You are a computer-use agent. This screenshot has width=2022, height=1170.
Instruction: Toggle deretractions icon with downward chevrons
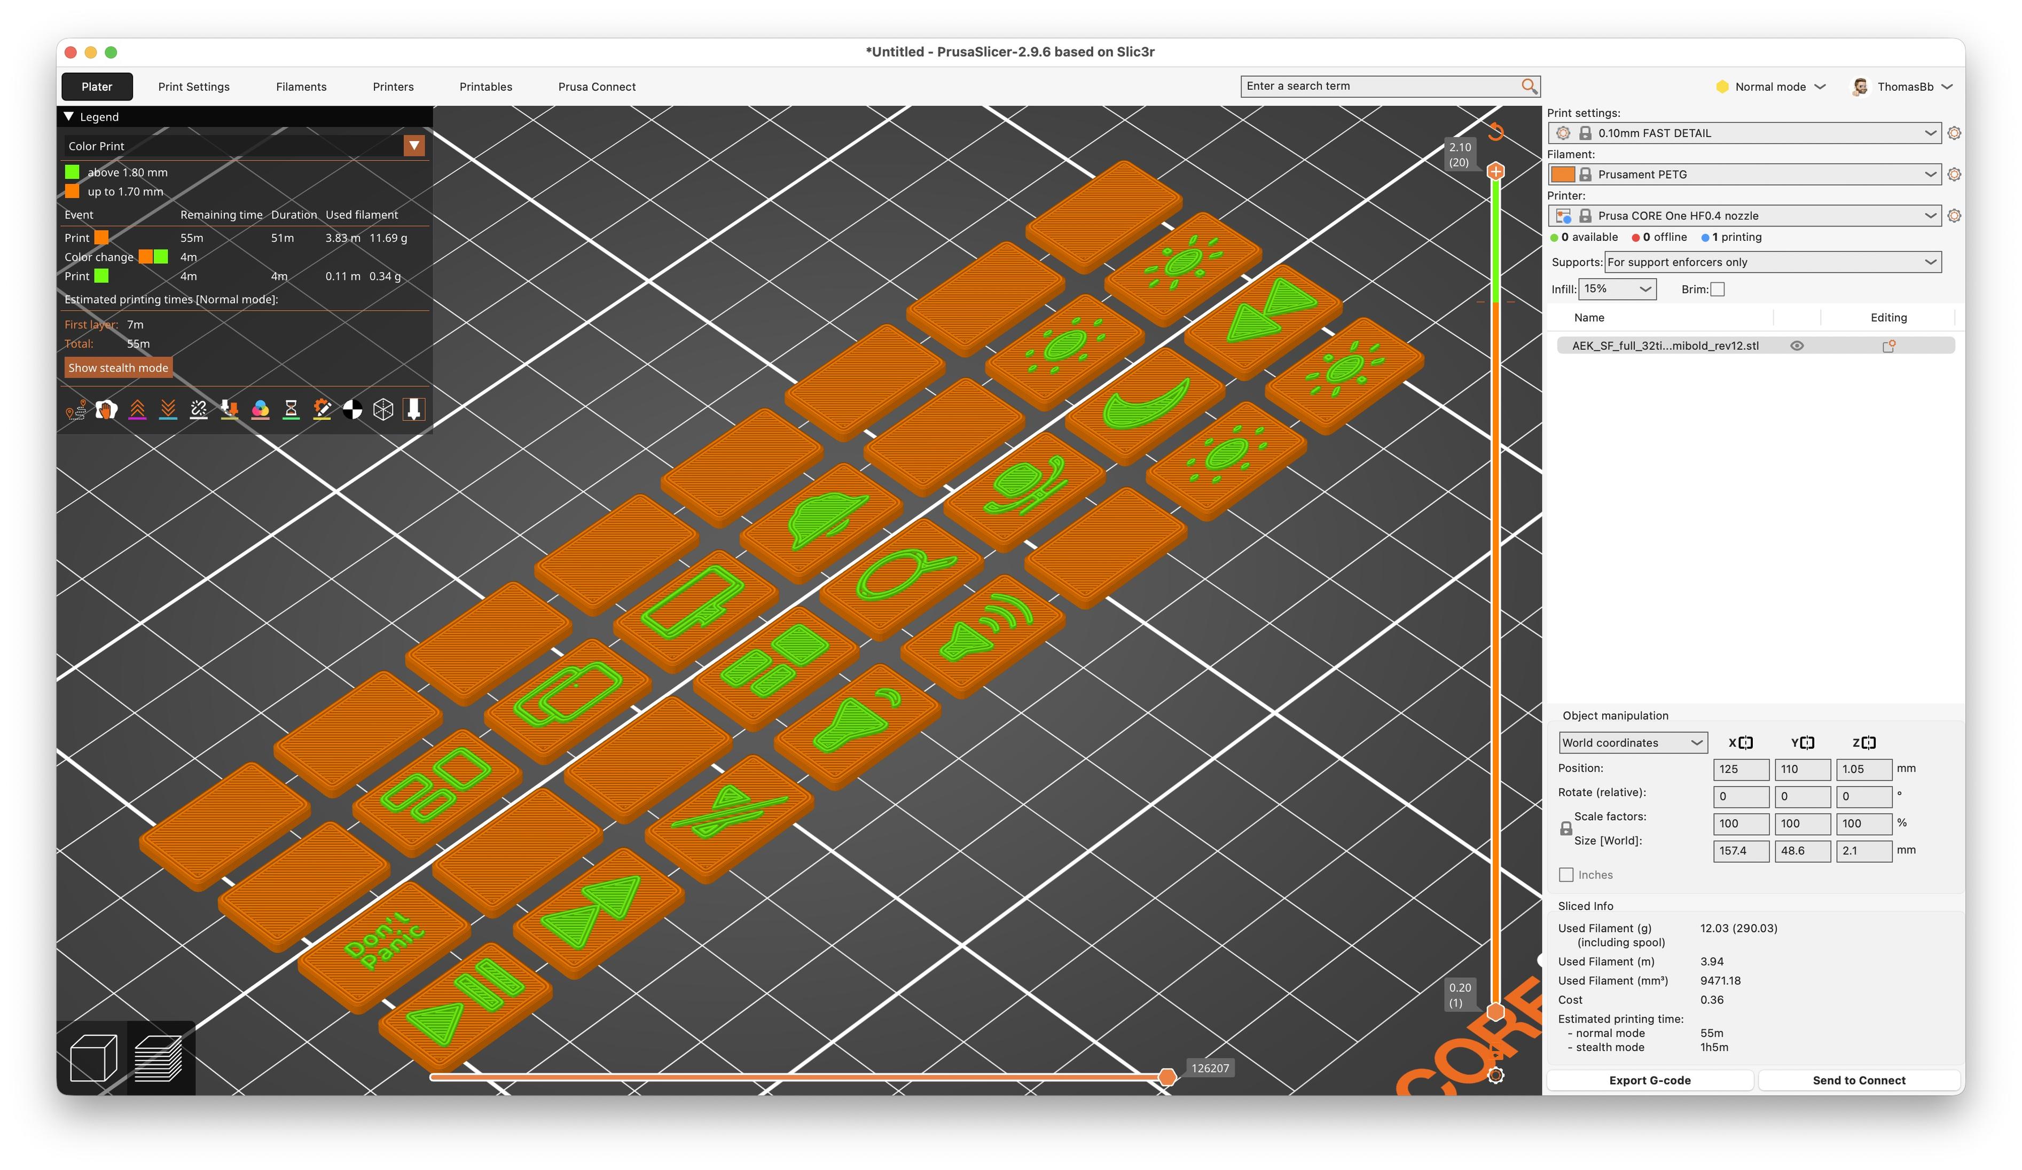[168, 410]
